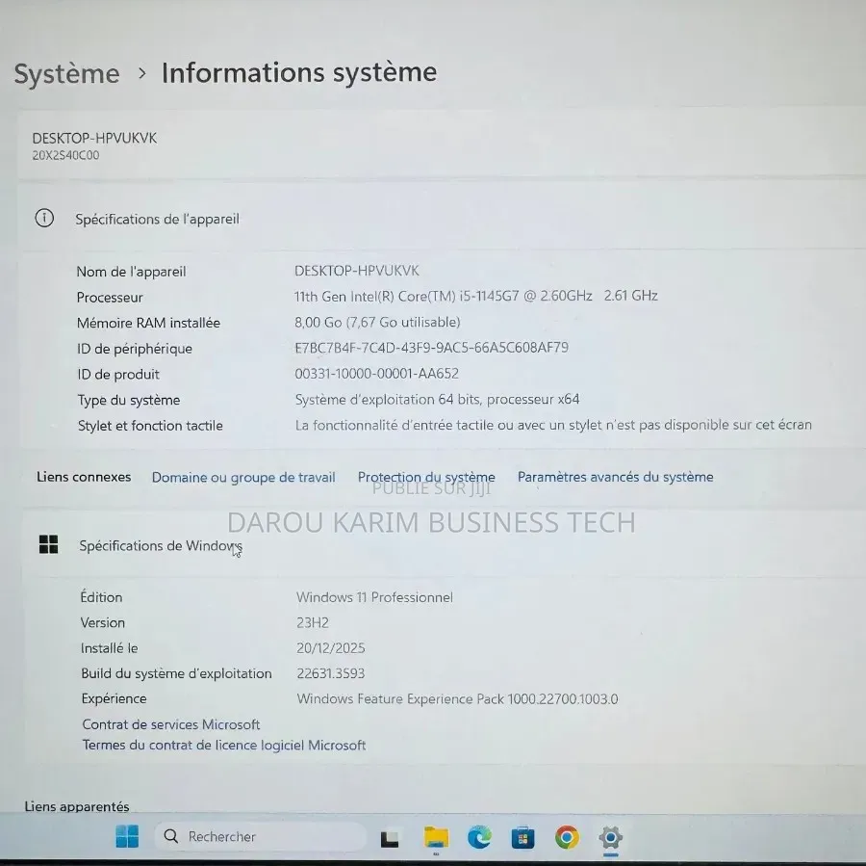Select device name DESKTOP-HPVUKVK value

pos(357,271)
